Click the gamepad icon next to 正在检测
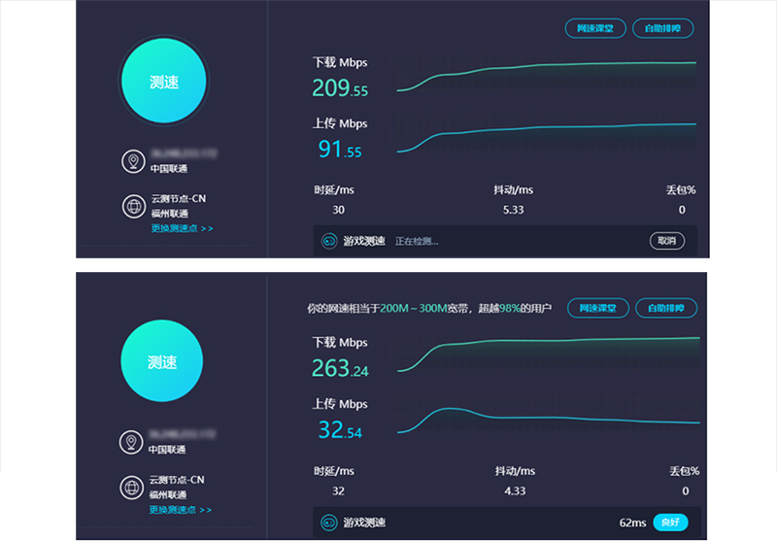This screenshot has width=777, height=541. (329, 241)
